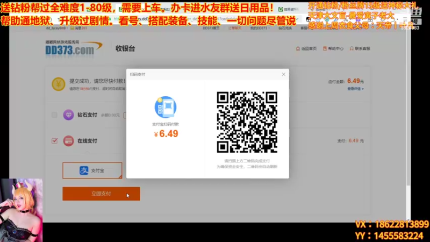Screen dimensions: 430x242
Task: Open 钻石兑换 in top navigation
Action: click(x=285, y=28)
